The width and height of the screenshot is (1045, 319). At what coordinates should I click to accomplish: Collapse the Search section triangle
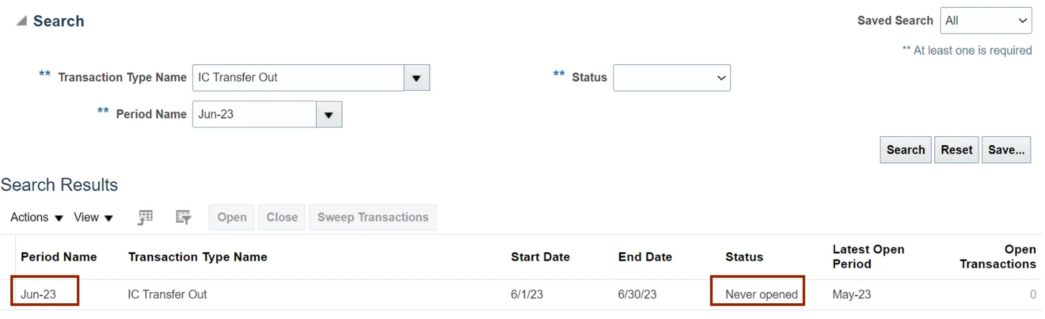tap(22, 21)
